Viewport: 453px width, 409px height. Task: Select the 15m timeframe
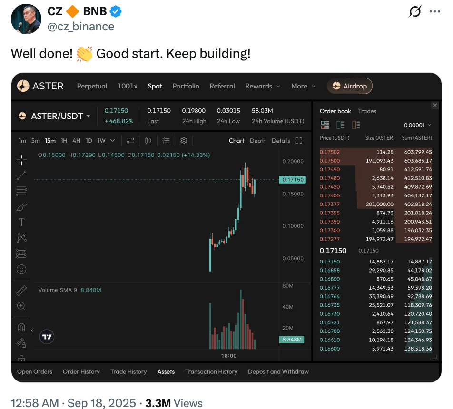(49, 140)
